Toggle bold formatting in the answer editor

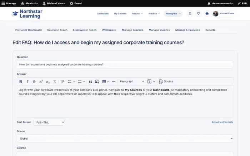tap(21, 82)
